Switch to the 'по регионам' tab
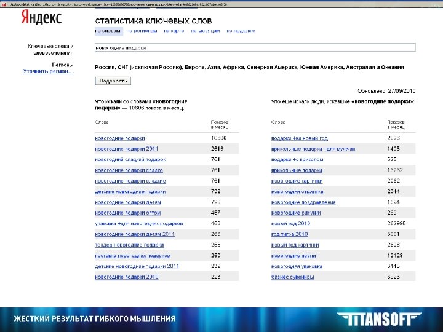The width and height of the screenshot is (443, 332). (142, 31)
